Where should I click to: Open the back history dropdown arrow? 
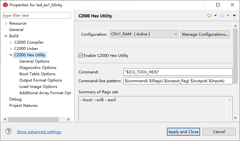click(215, 15)
